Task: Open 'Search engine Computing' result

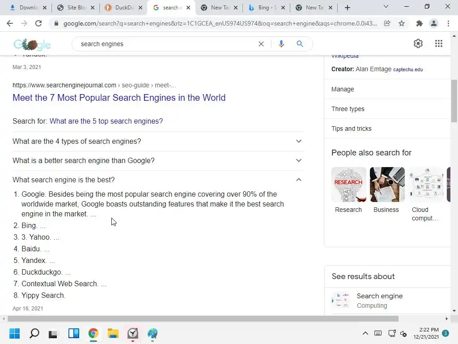Action: pos(387,301)
